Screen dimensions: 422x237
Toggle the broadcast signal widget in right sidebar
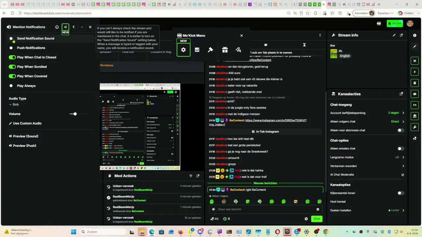click(x=415, y=105)
